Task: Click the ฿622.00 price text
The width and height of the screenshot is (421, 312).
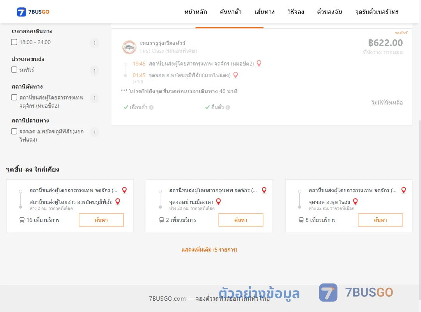Action: [x=385, y=43]
